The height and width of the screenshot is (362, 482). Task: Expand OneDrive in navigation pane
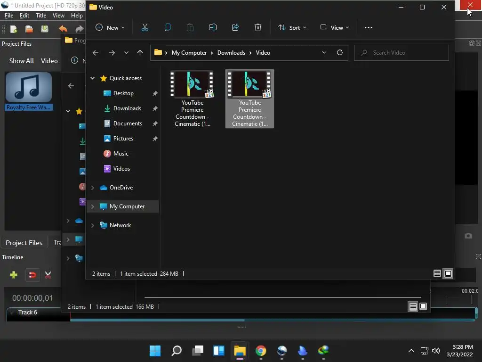click(93, 188)
